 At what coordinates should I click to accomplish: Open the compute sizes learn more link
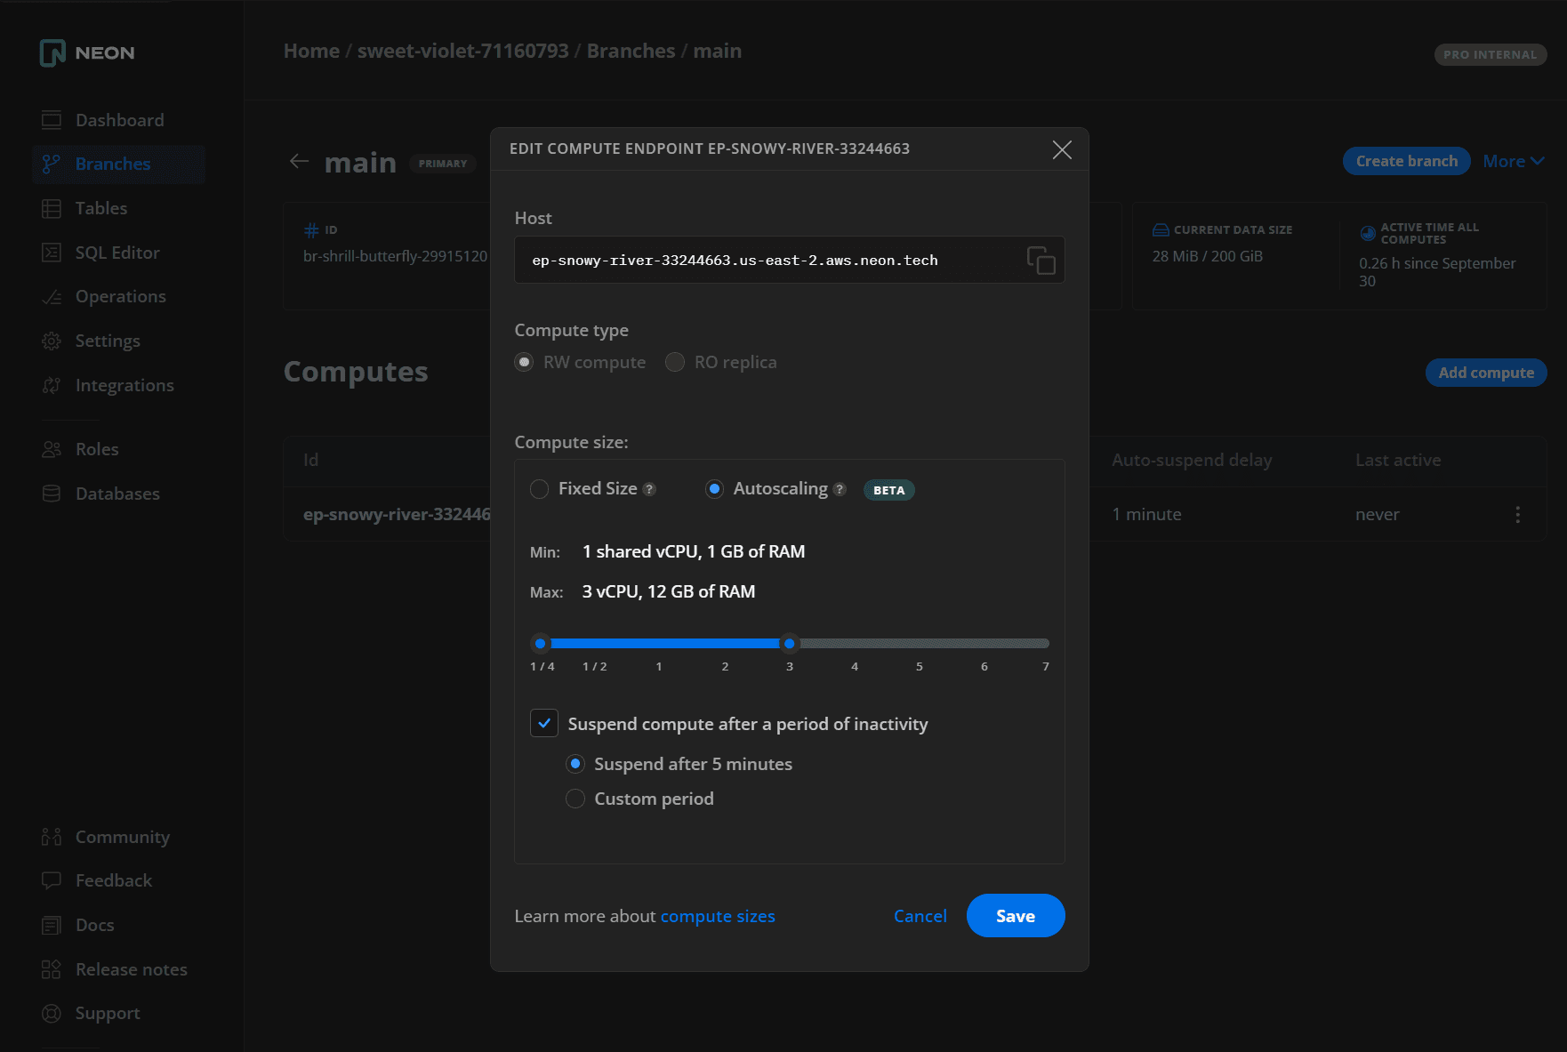(x=717, y=916)
